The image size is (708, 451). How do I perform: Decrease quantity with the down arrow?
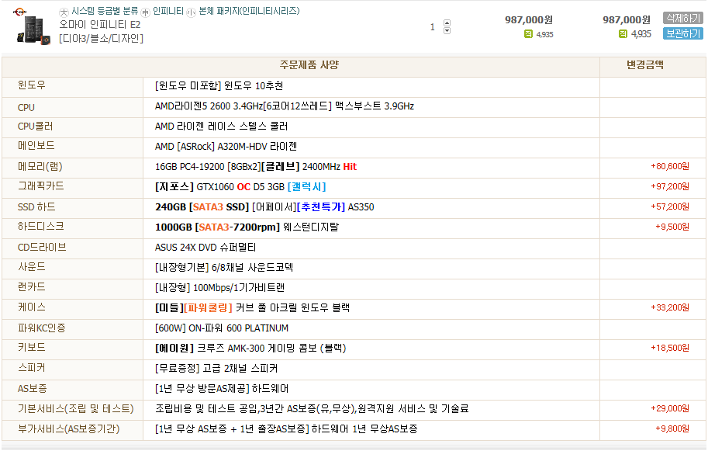(x=447, y=31)
